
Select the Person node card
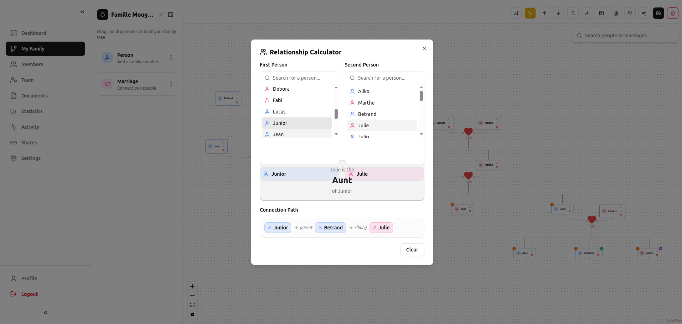(x=136, y=58)
